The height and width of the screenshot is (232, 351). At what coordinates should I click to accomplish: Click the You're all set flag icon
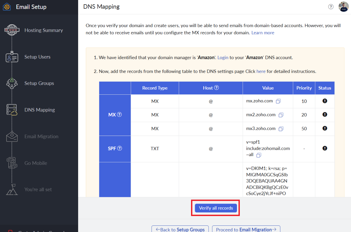coord(12,189)
